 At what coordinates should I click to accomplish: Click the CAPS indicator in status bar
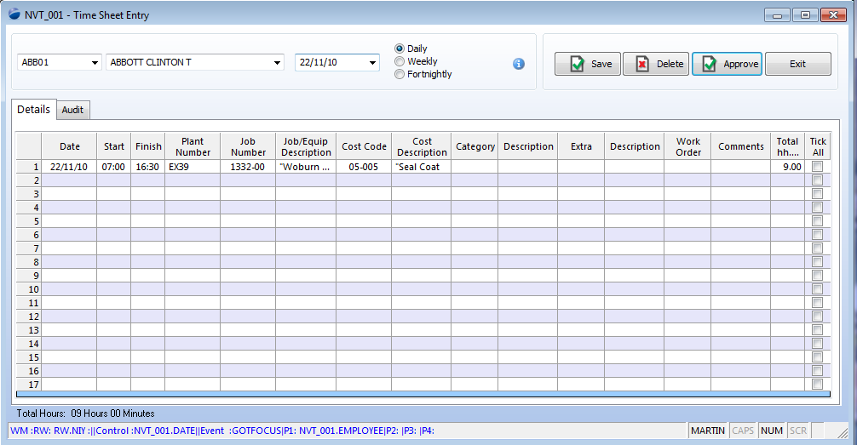[743, 431]
